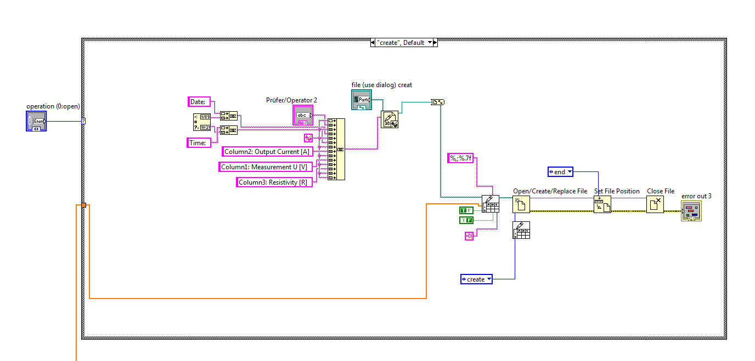The image size is (755, 361).
Task: Click the pink tab constant below booleans
Action: pos(469,236)
